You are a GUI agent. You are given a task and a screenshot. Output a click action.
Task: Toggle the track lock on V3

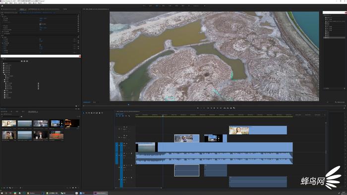click(119, 129)
